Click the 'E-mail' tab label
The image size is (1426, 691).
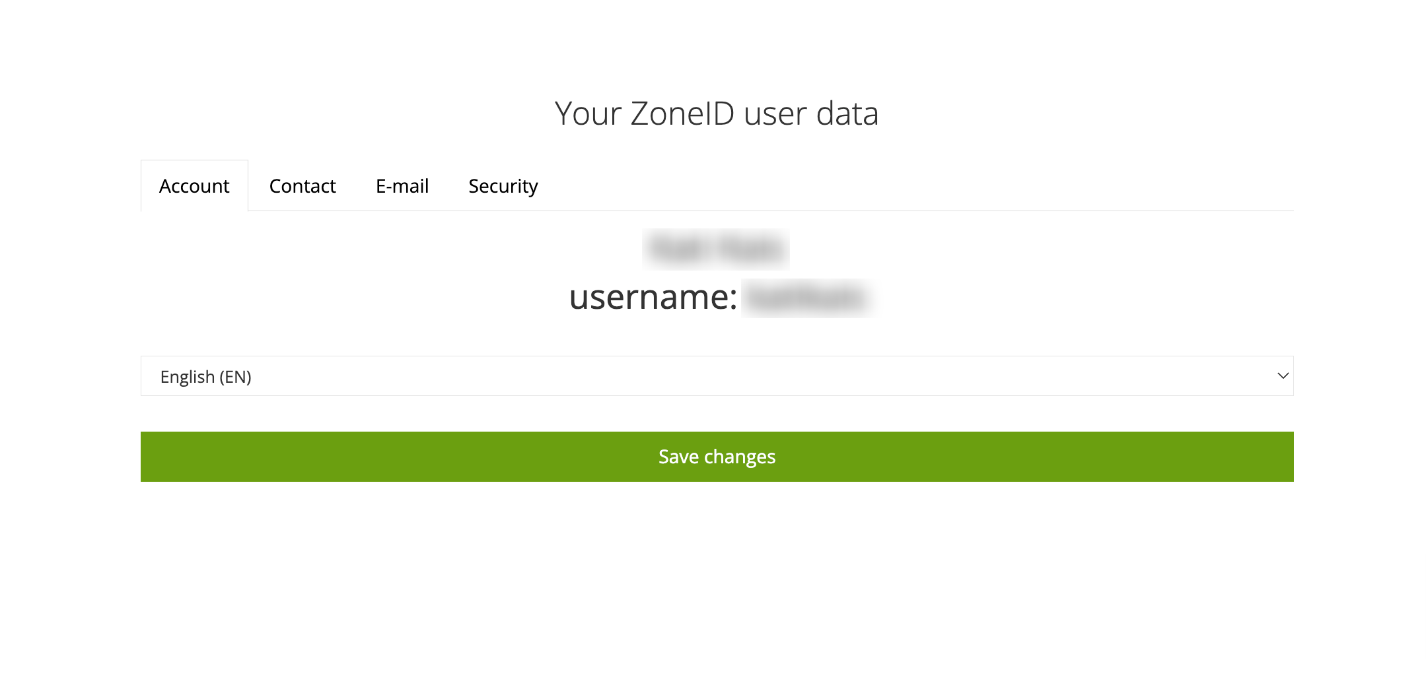(x=402, y=186)
